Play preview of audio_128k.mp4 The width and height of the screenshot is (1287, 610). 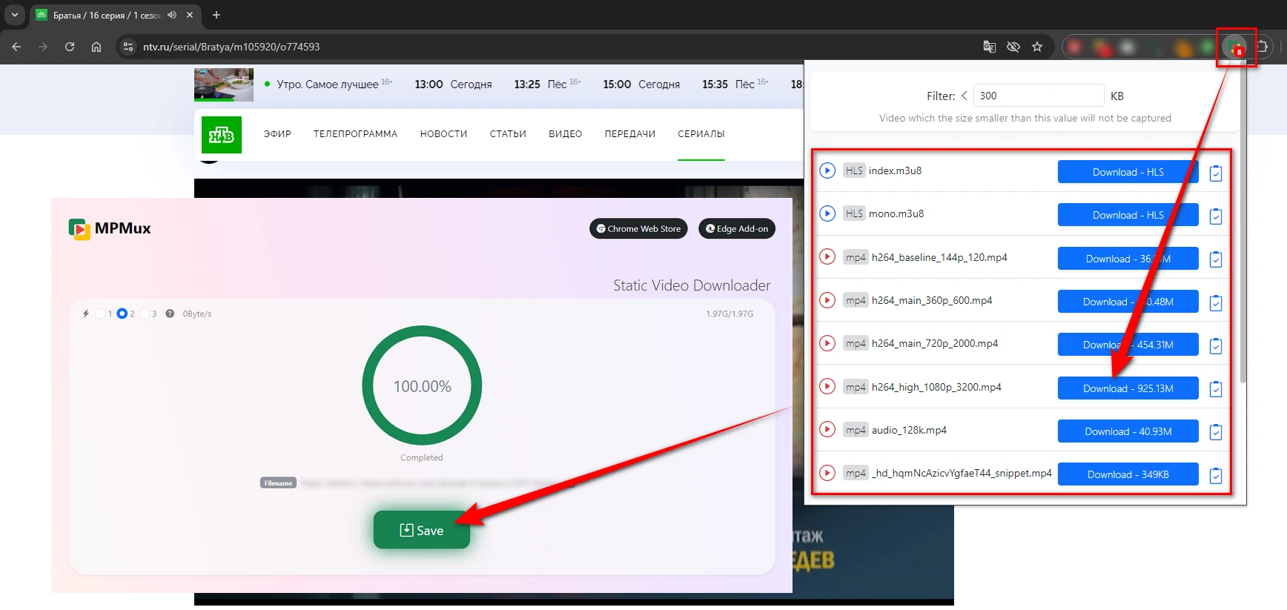[827, 430]
